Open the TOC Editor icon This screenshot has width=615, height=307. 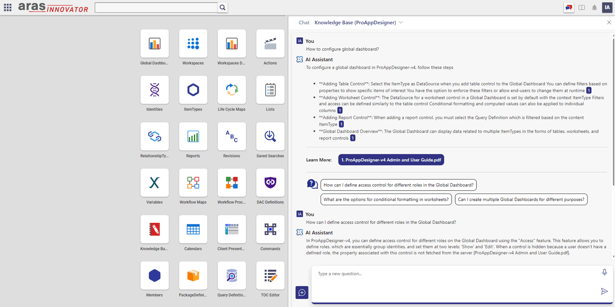270,276
